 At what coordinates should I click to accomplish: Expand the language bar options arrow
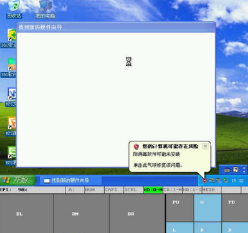(244, 170)
